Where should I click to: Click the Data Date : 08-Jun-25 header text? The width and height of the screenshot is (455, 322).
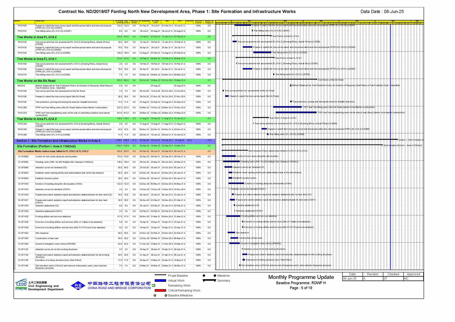click(x=382, y=12)
